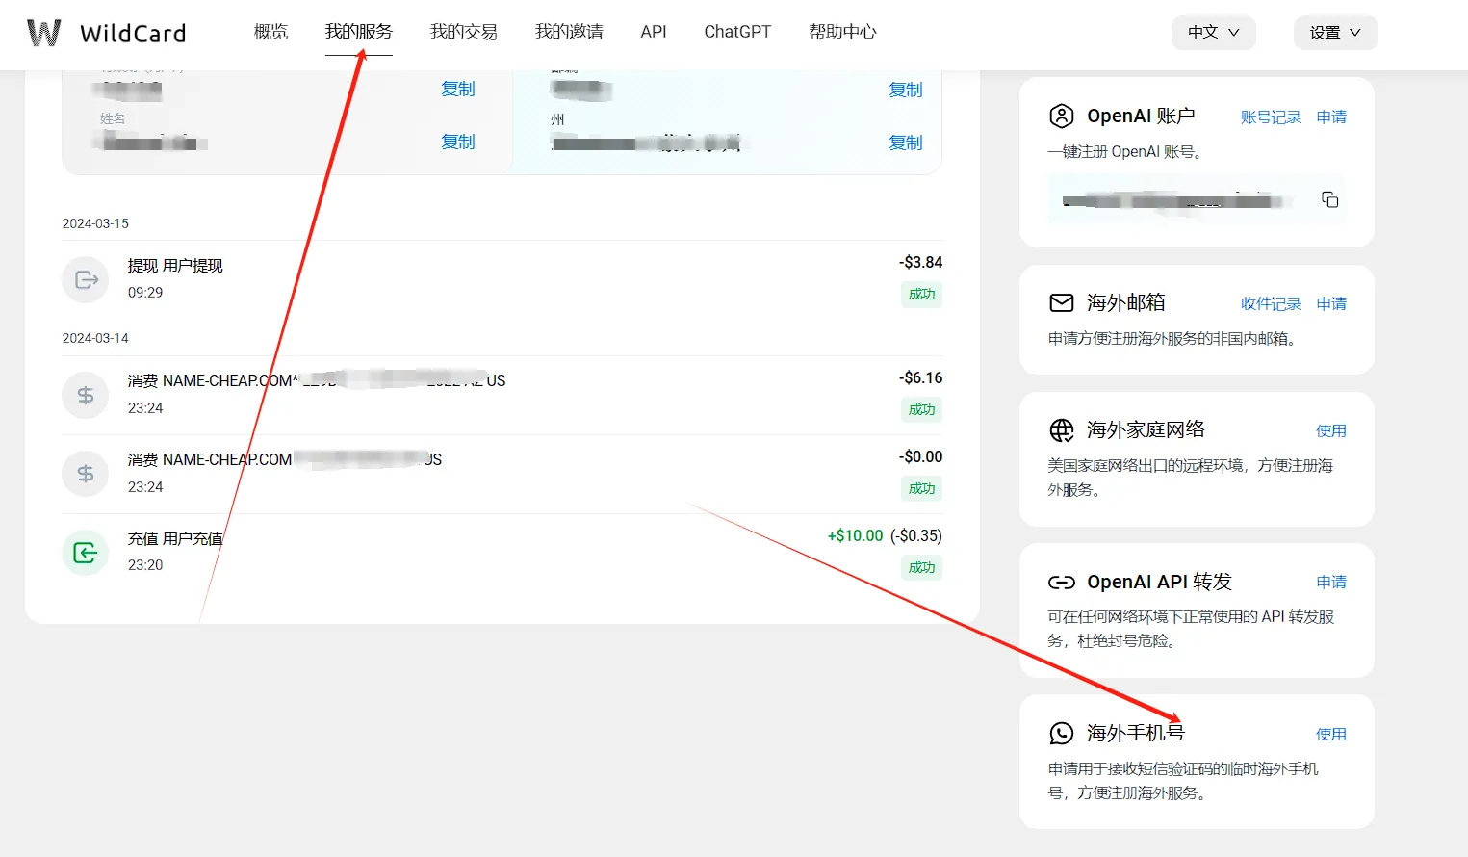Click the withdrawal transaction icon
The width and height of the screenshot is (1468, 857).
86,279
